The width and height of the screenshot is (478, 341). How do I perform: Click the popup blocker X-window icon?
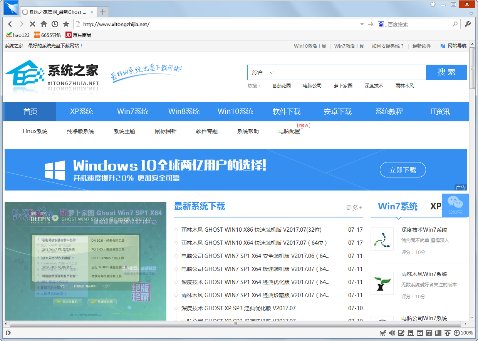(x=420, y=333)
